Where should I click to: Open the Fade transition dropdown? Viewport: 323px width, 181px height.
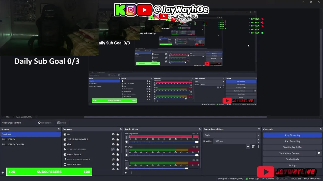click(232, 135)
